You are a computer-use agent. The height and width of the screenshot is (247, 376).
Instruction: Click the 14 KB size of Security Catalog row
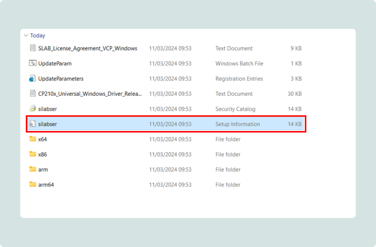(295, 109)
